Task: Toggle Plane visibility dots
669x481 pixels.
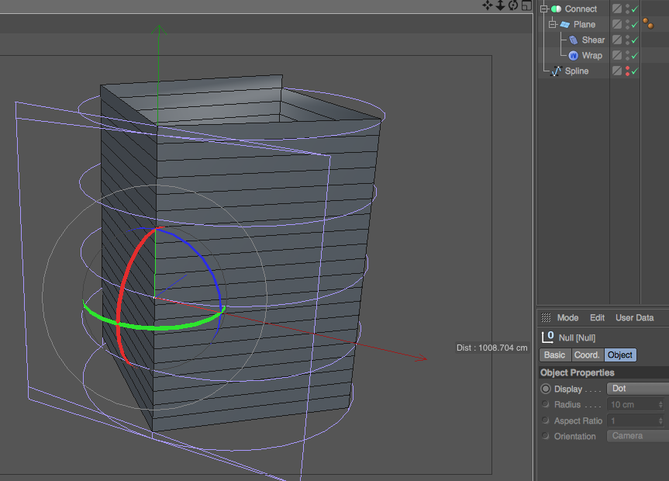Action: (x=627, y=24)
